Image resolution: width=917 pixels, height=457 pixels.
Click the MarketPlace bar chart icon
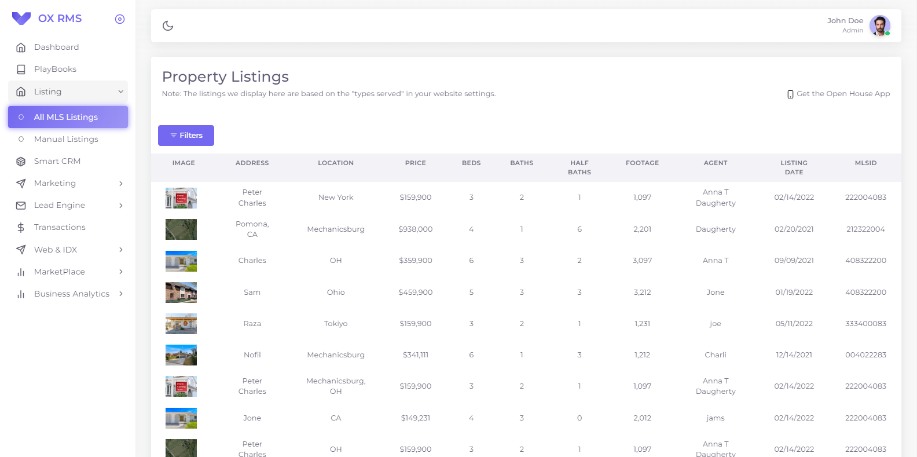tap(21, 272)
